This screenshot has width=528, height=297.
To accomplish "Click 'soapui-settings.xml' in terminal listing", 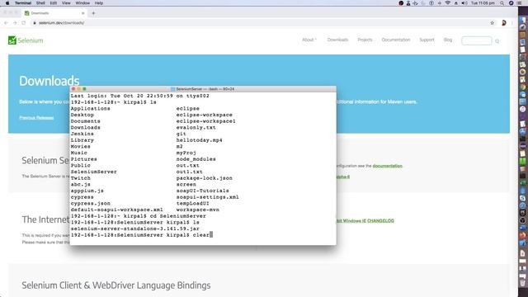I will [x=207, y=197].
